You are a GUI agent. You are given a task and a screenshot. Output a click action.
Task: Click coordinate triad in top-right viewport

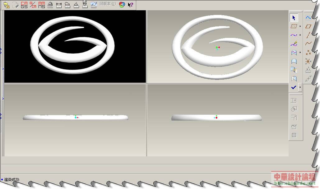218,48
